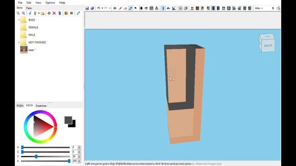
Task: Click the blue import skin icon
Action: (x=30, y=13)
